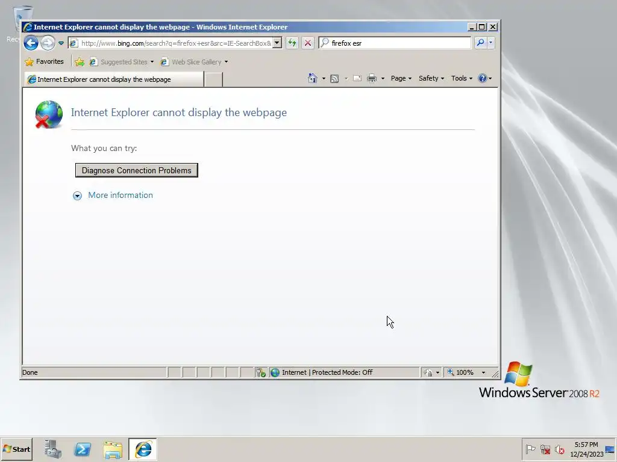Run search with the magnifier button
This screenshot has width=617, height=462.
(480, 43)
